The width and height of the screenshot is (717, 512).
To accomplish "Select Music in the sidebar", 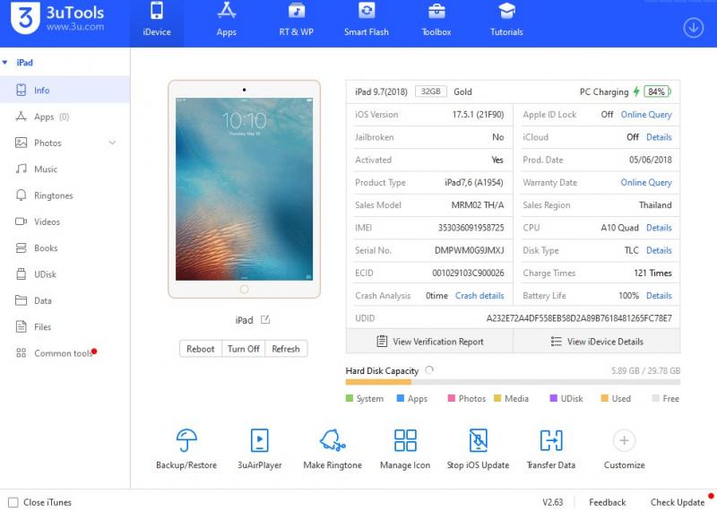I will [65, 169].
